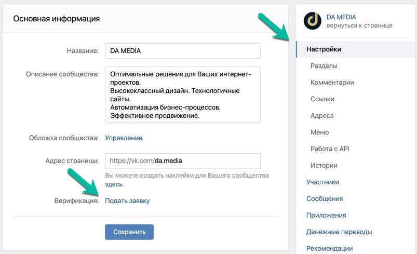The image size is (417, 254).
Task: Select the Истории subsection
Action: [324, 165]
